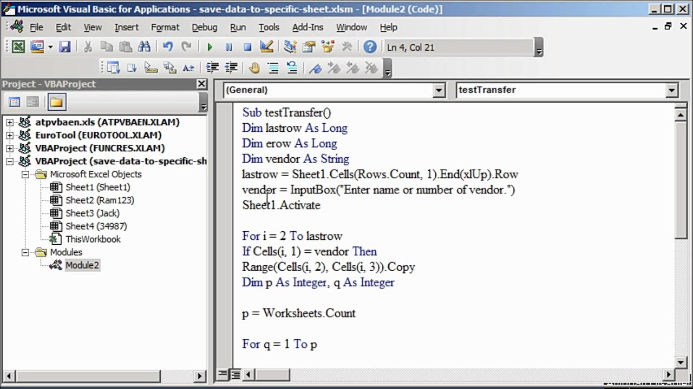
Task: Select Sheet1 (Sheet1) in the project tree
Action: pos(97,187)
